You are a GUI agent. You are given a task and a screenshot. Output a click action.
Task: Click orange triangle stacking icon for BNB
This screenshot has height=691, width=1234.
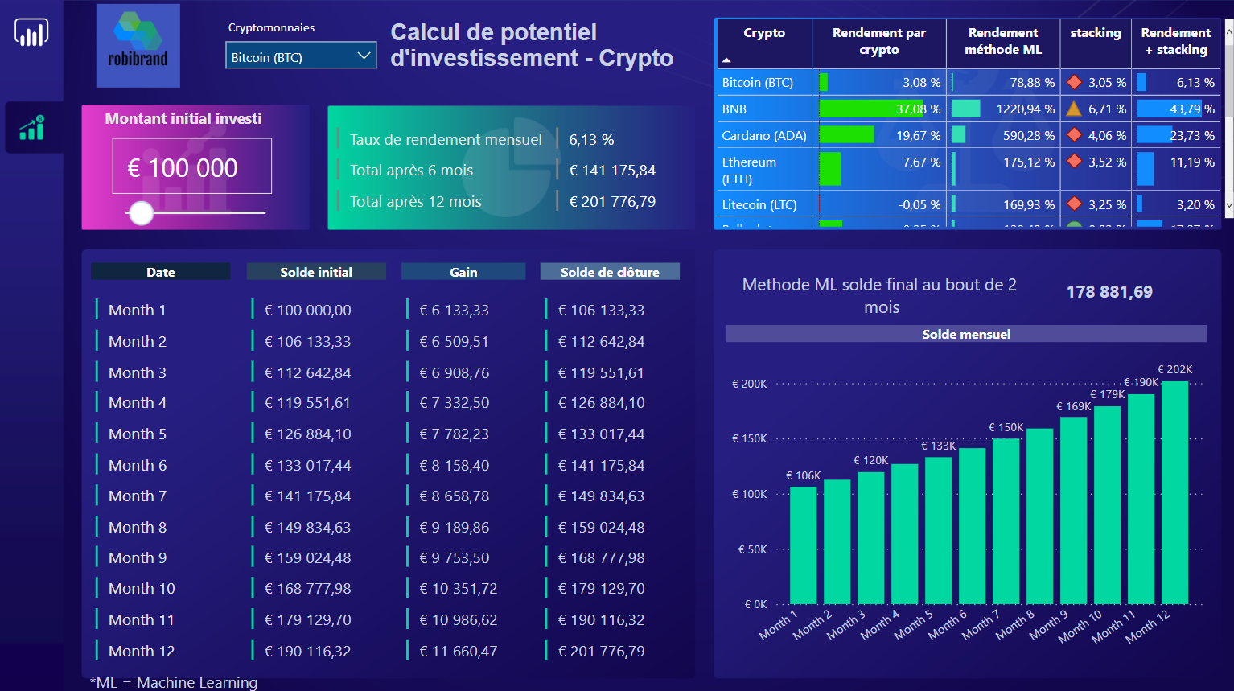pos(1074,109)
